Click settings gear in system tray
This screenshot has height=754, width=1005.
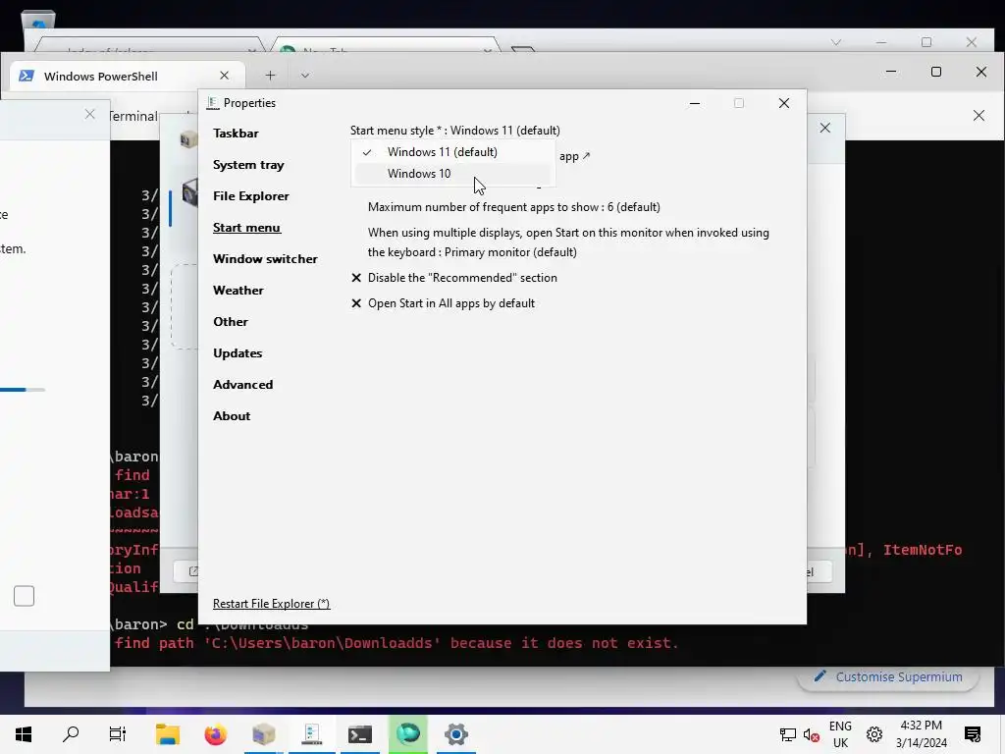(874, 734)
